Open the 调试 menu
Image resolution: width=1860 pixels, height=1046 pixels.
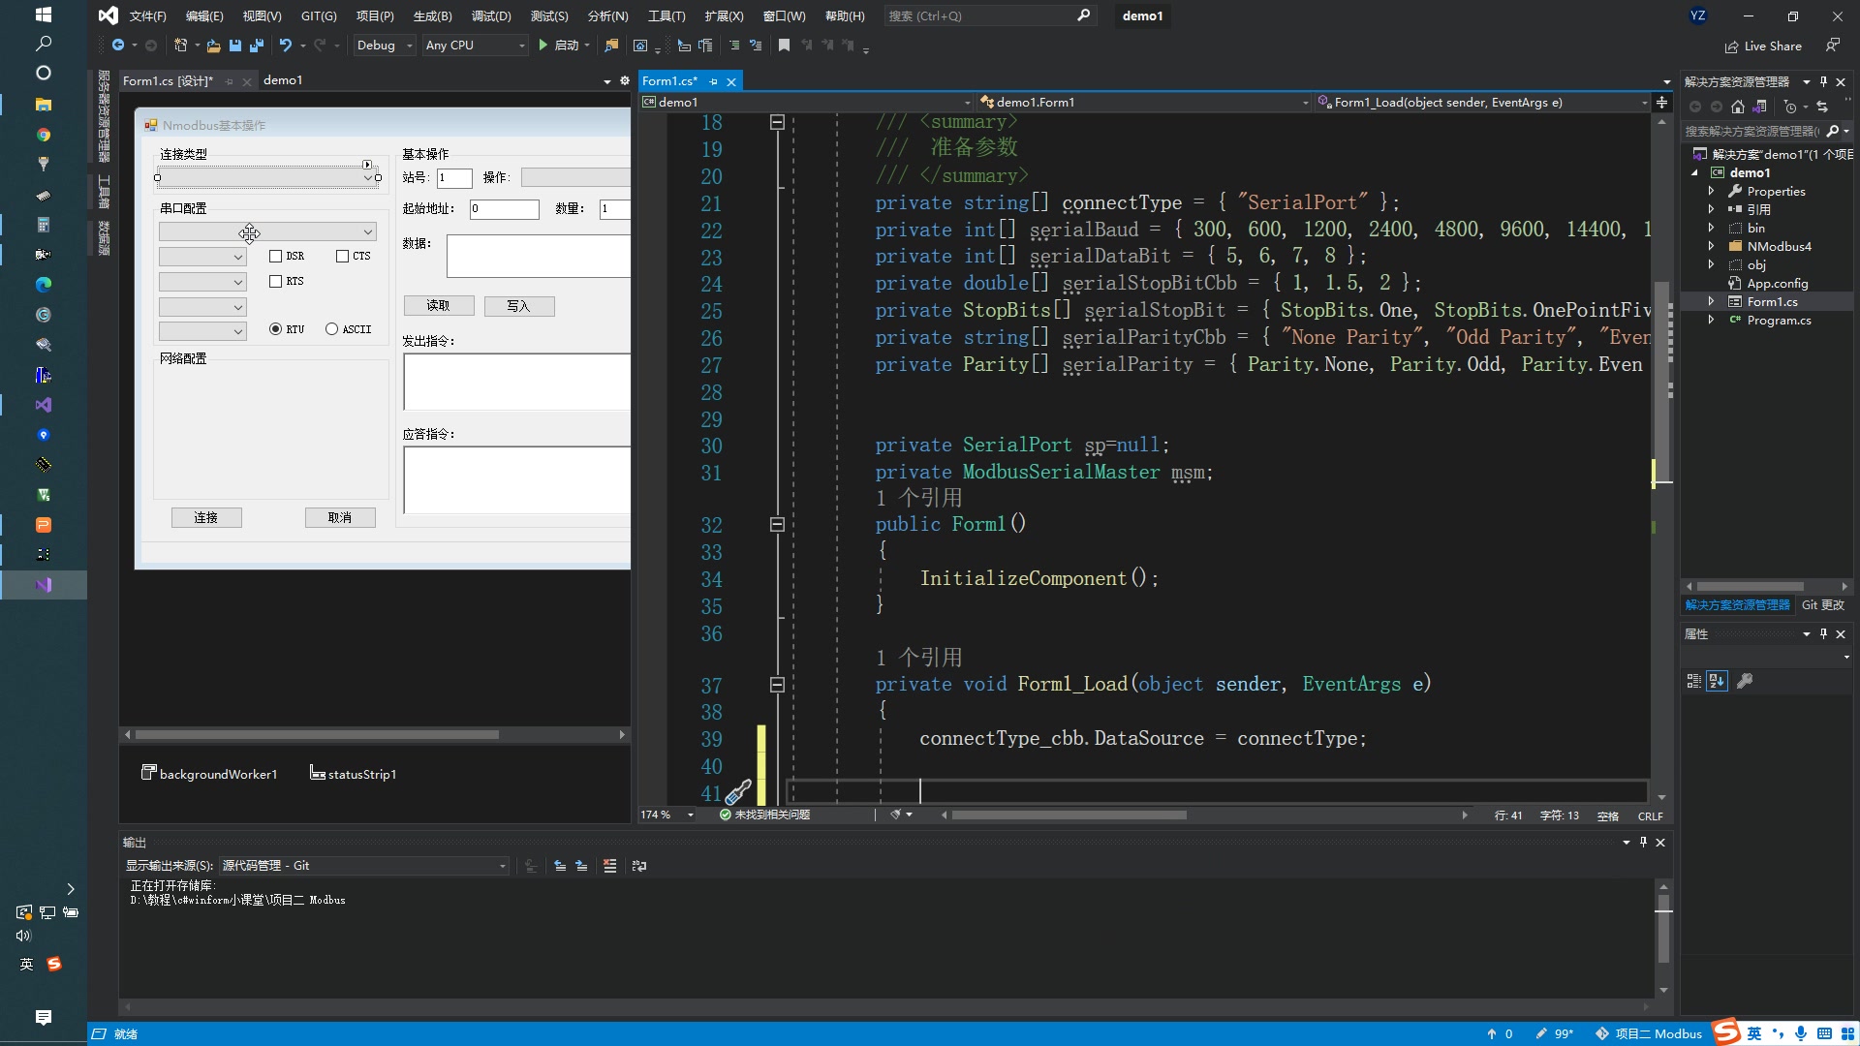[x=491, y=15]
